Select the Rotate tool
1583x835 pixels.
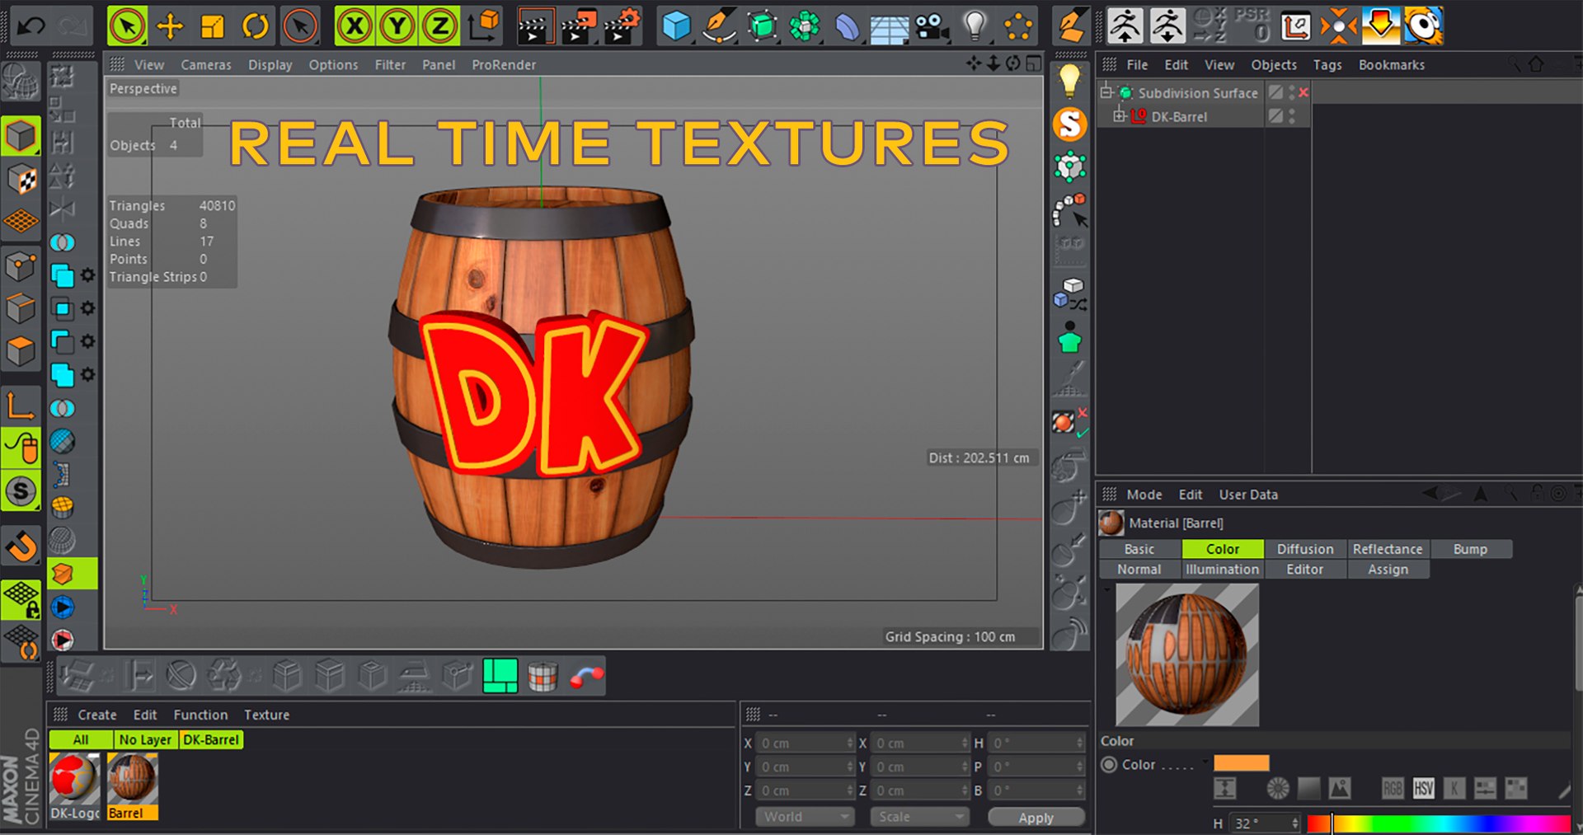point(256,26)
